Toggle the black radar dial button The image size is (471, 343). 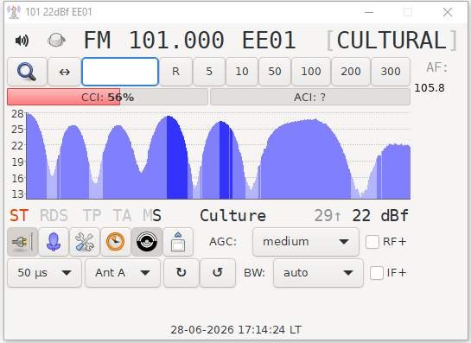click(147, 242)
